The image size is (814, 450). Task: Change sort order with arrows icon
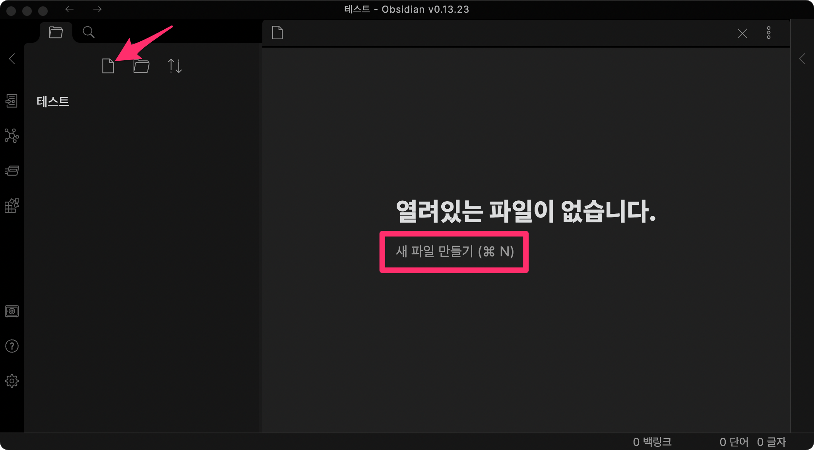coord(174,66)
